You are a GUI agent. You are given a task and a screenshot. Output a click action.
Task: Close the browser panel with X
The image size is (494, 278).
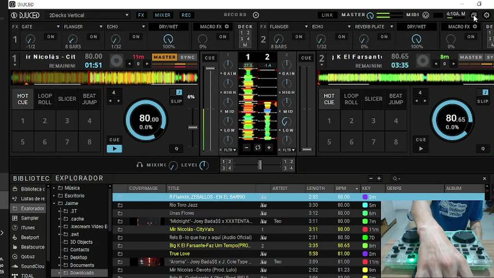pyautogui.click(x=484, y=178)
